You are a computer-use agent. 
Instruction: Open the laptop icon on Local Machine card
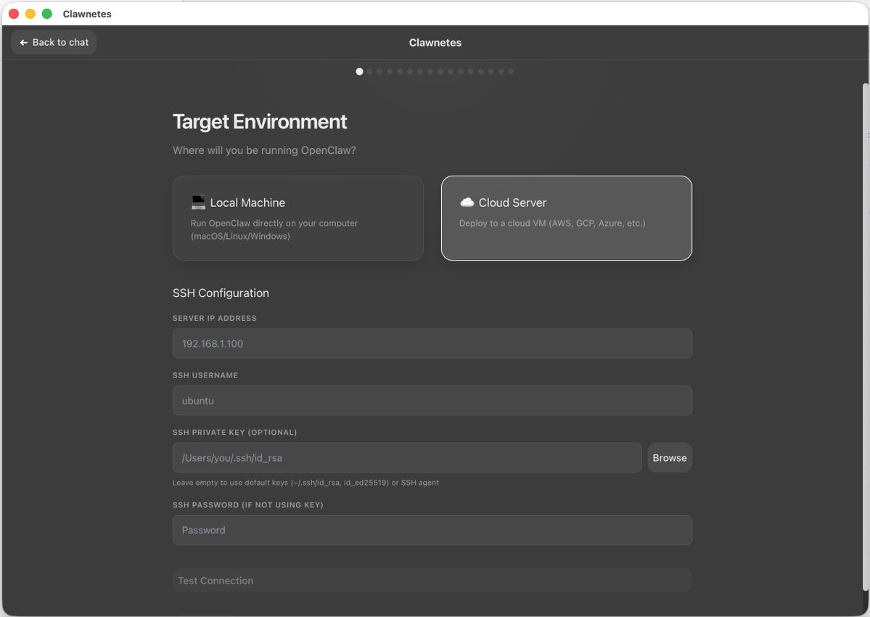click(x=198, y=203)
